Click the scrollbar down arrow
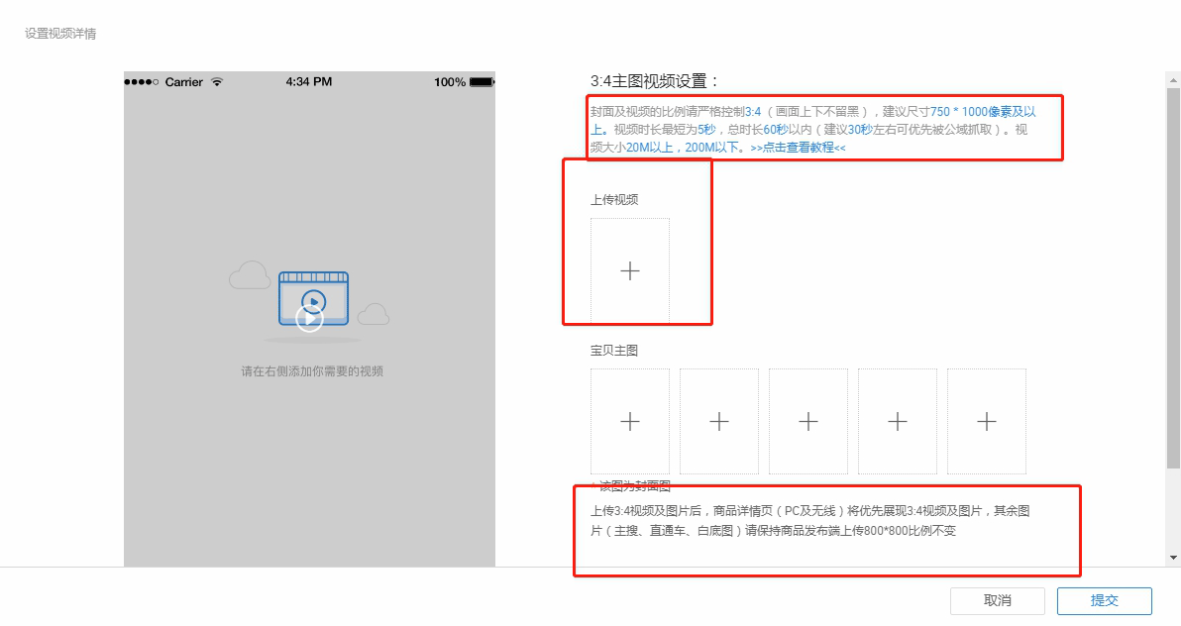1181x626 pixels. (1173, 557)
